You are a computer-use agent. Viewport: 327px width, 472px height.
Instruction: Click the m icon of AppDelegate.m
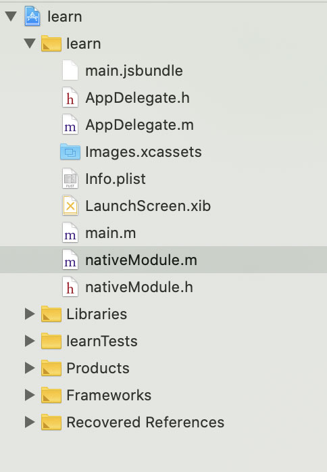[x=70, y=124]
